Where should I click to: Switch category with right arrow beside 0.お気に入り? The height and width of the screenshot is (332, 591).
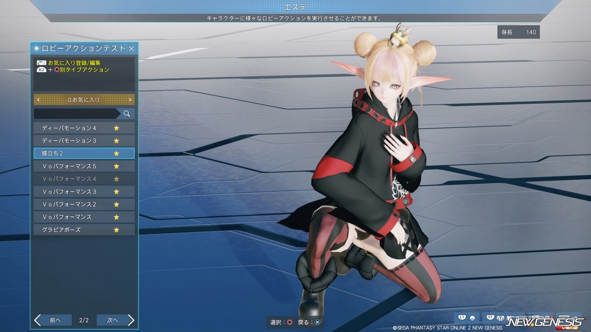(x=130, y=100)
